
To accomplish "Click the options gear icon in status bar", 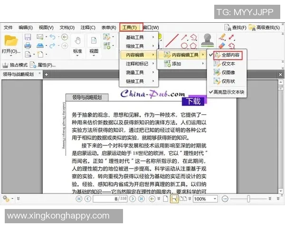I will click(x=6, y=199).
